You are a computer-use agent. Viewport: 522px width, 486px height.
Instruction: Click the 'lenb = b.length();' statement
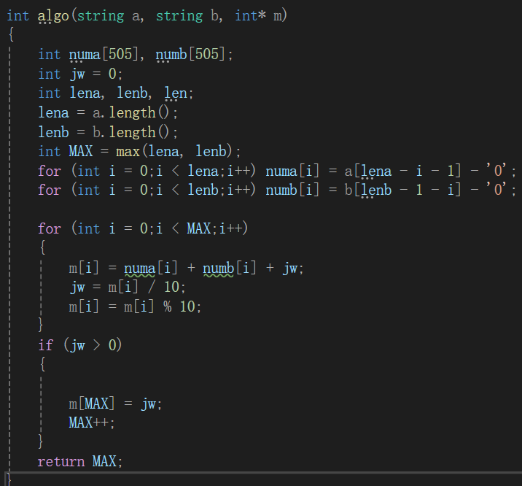[x=108, y=132]
